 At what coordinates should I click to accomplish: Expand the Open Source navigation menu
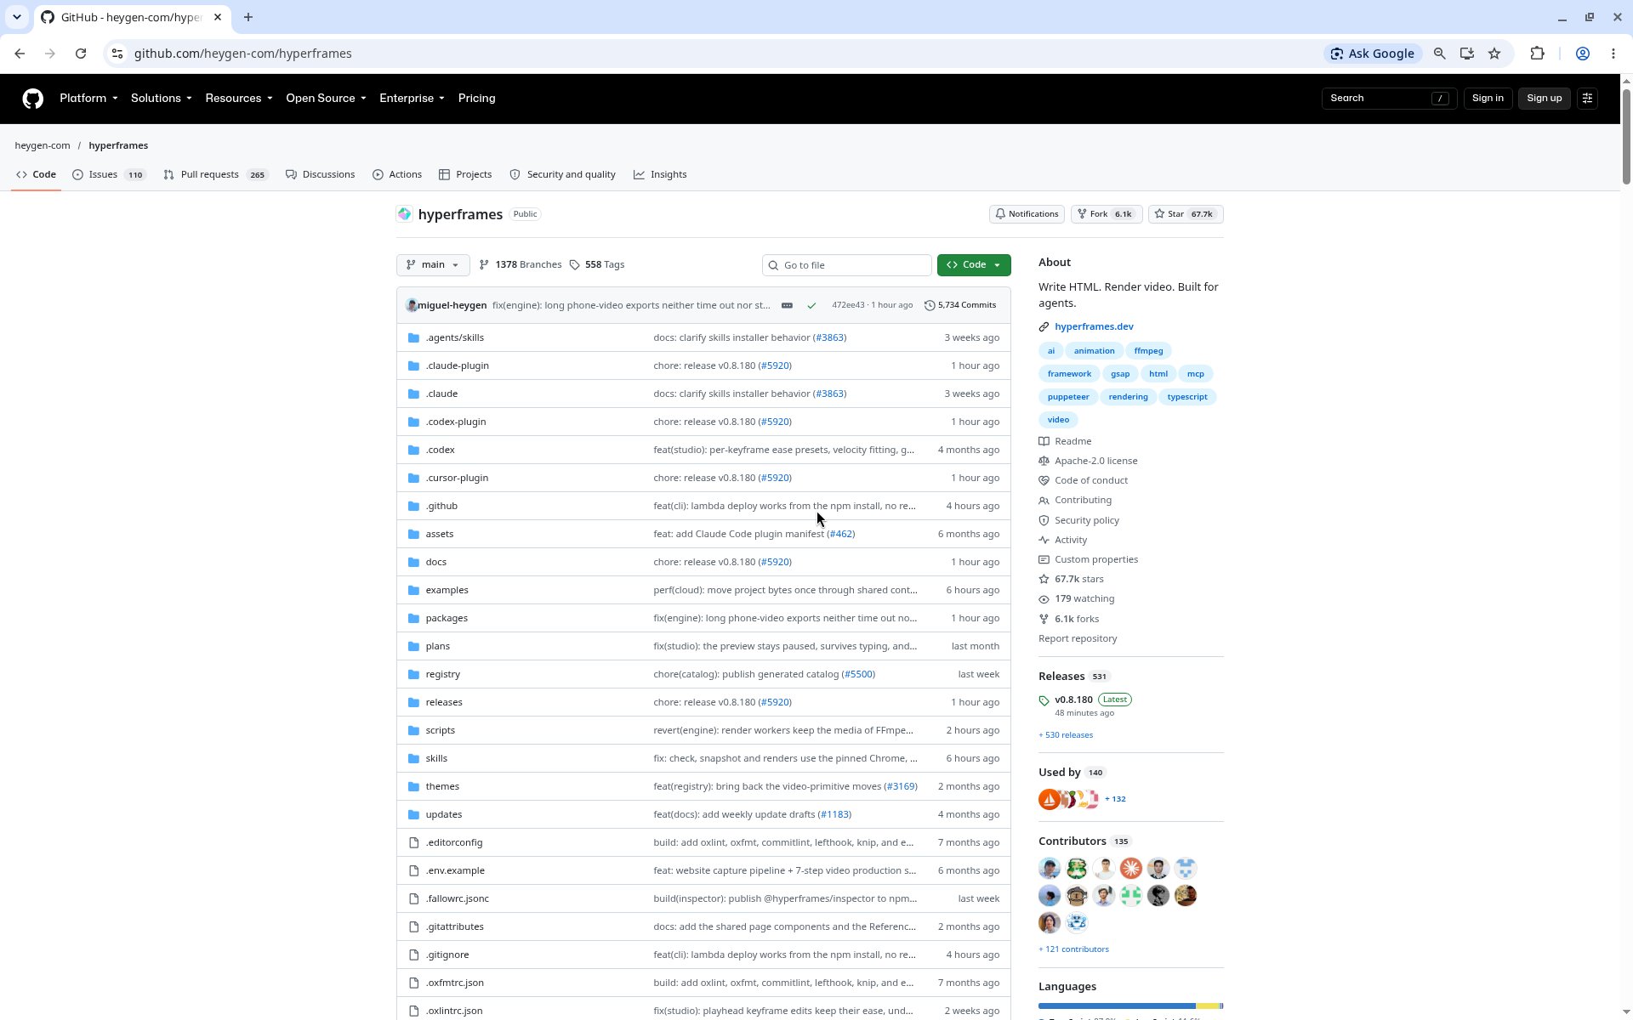[x=326, y=99]
